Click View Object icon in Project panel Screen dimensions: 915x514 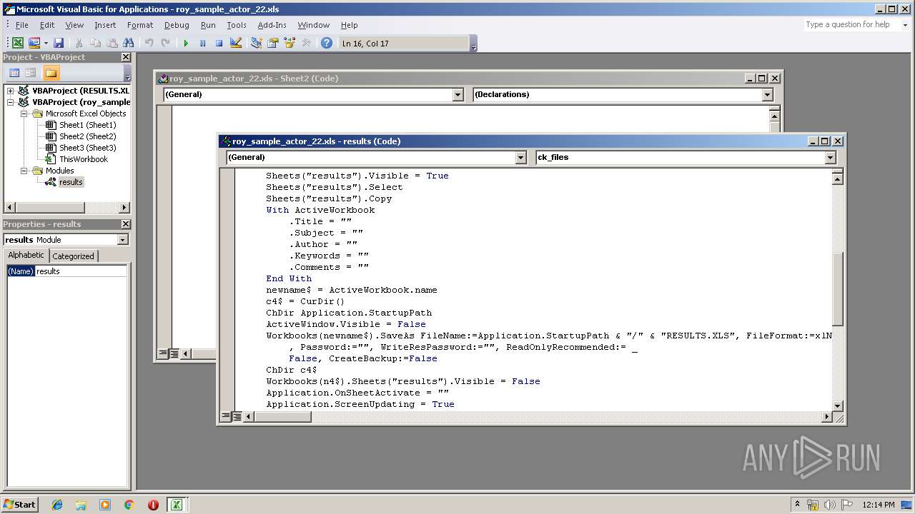pyautogui.click(x=30, y=73)
